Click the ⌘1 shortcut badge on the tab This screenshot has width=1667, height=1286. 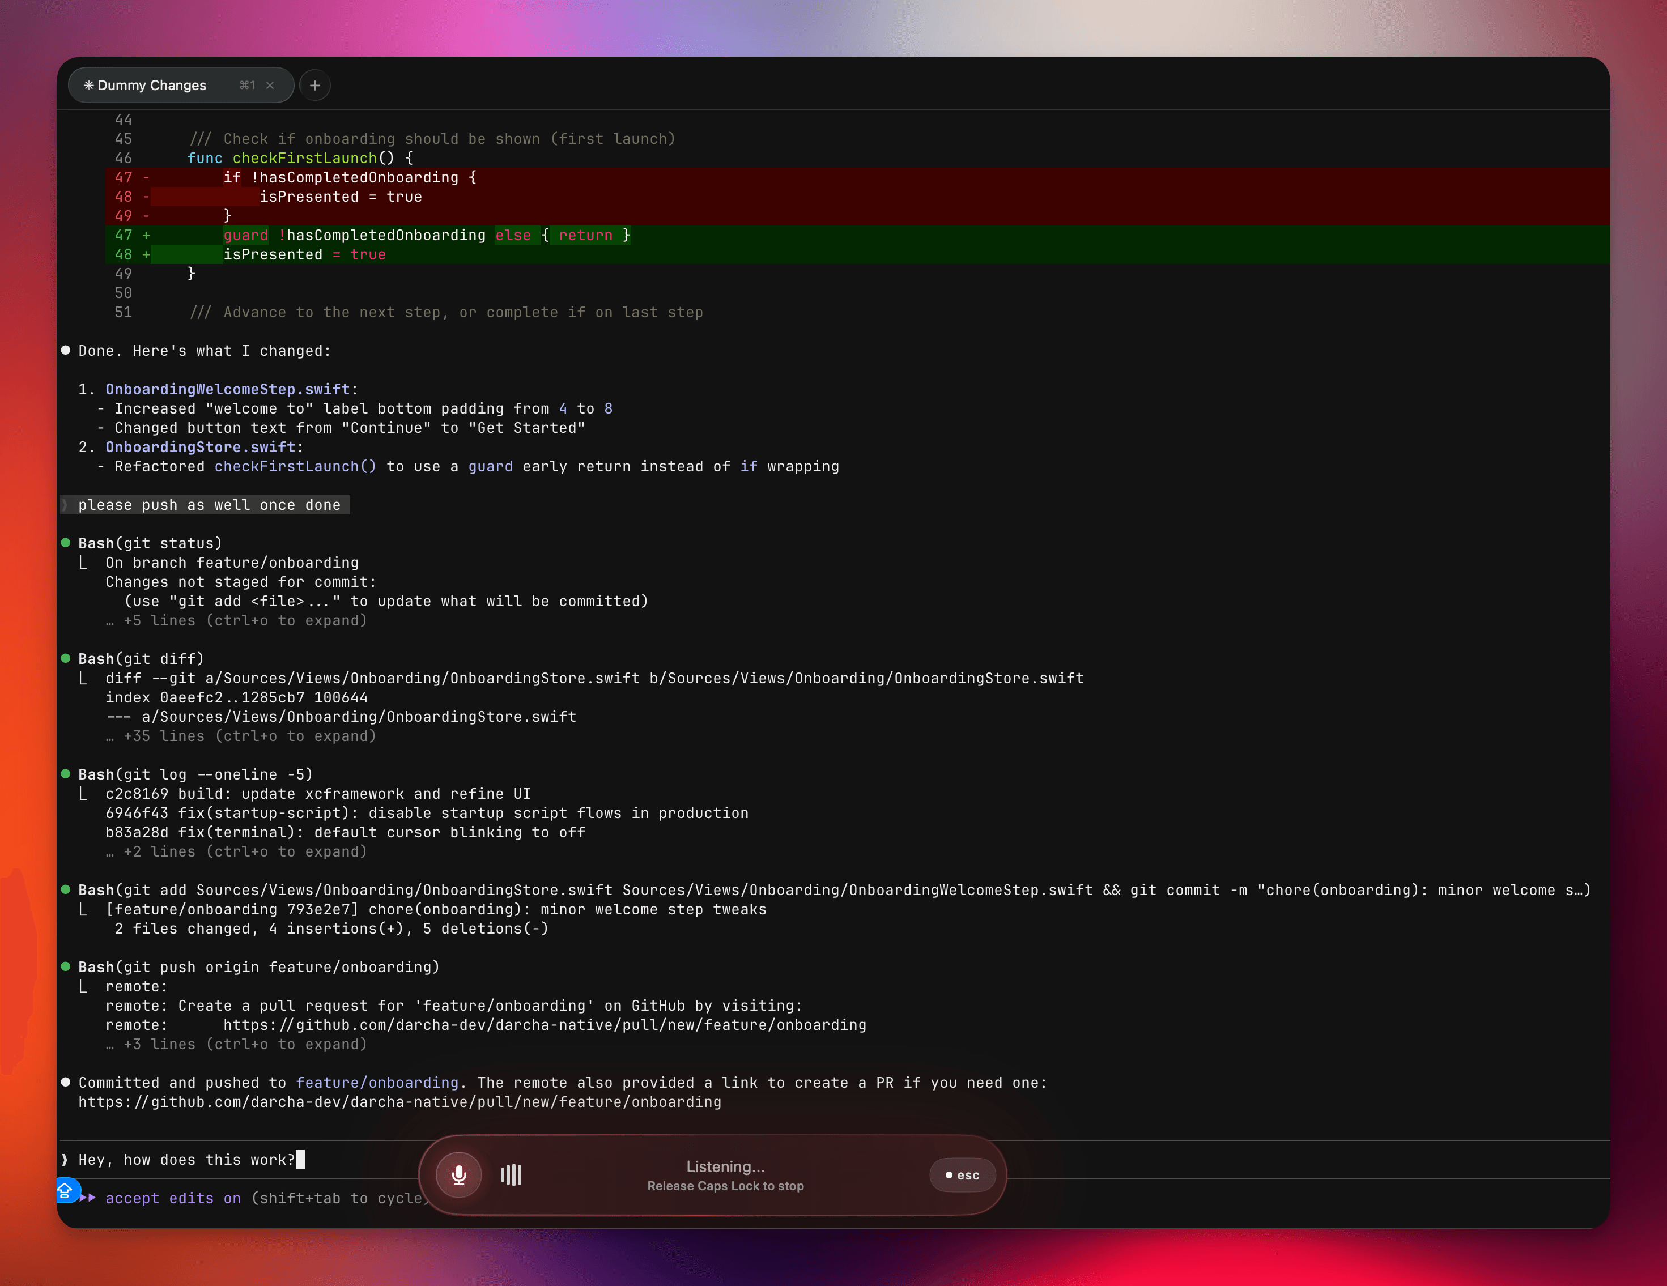point(246,86)
